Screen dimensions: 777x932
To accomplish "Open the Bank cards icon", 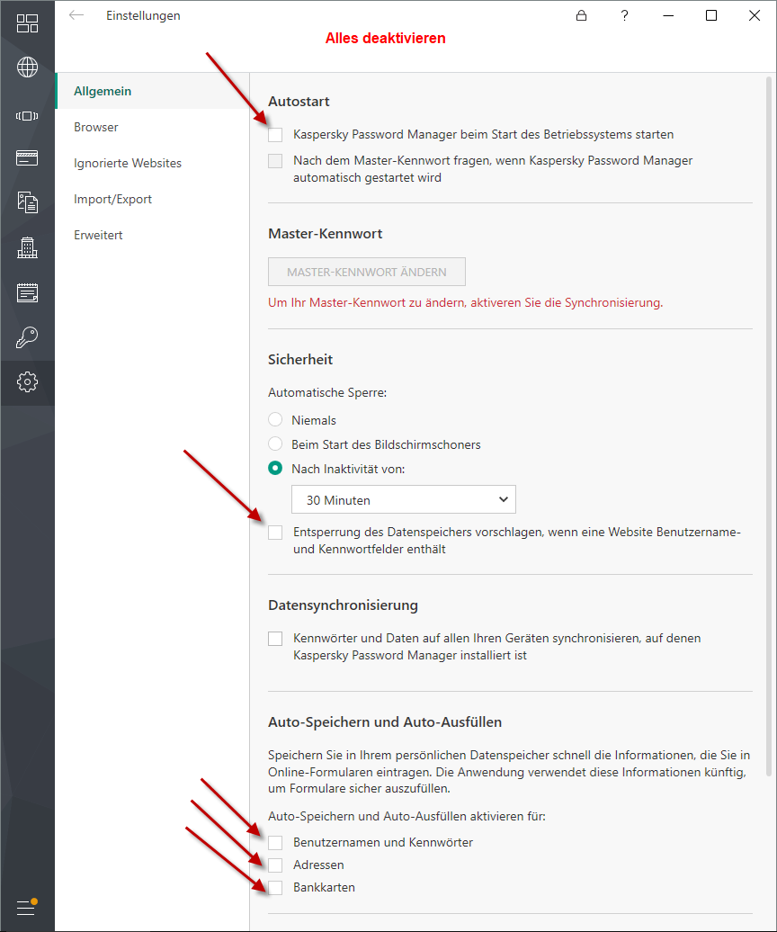I will (x=27, y=157).
